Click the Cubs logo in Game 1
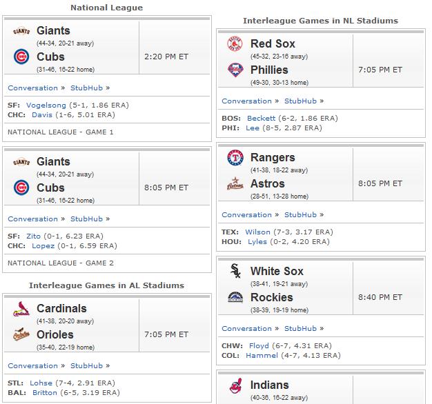The width and height of the screenshot is (432, 404). (x=21, y=57)
